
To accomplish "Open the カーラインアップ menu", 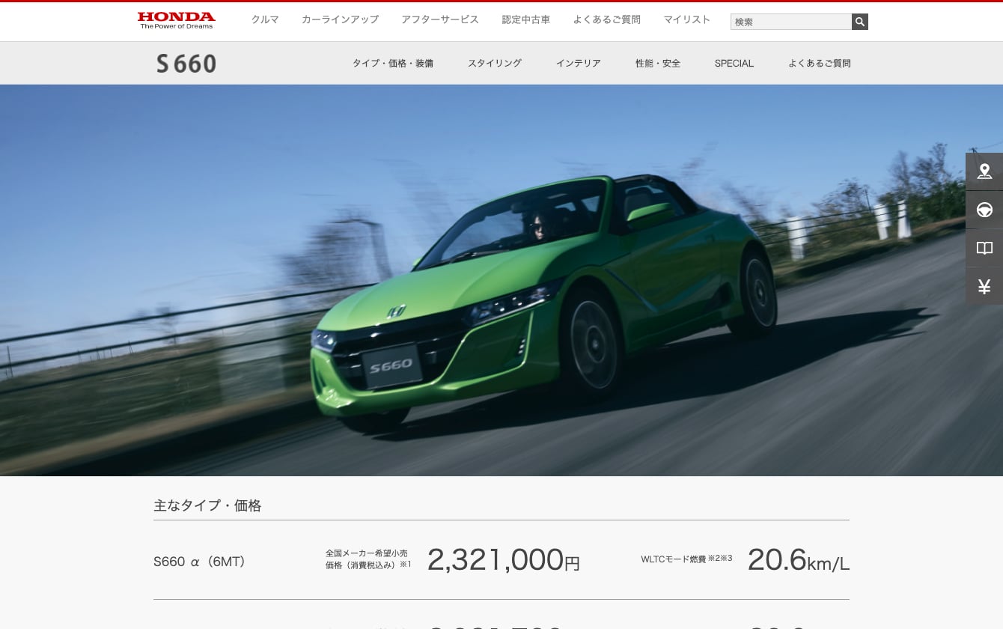I will click(340, 20).
